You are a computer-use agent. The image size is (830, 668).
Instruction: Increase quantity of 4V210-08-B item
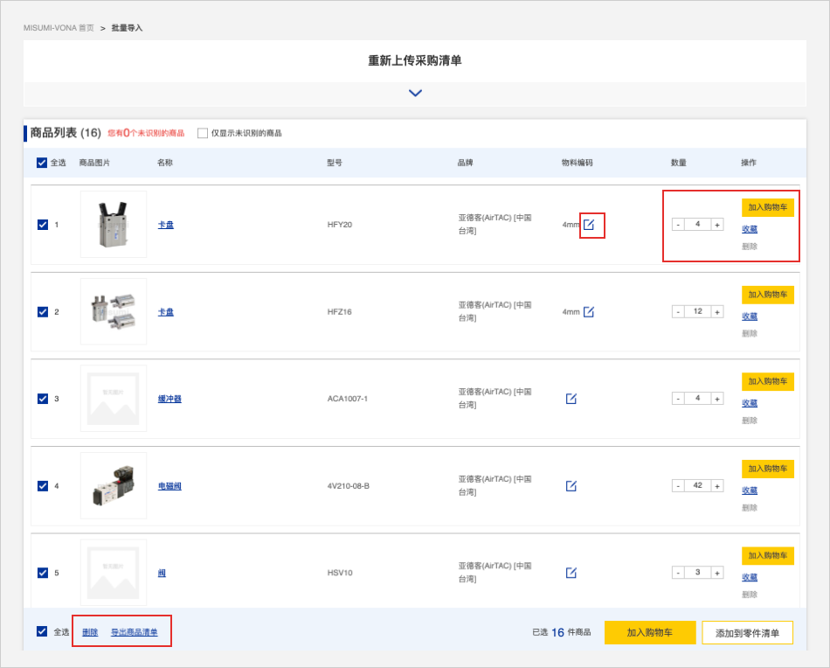[x=717, y=486]
